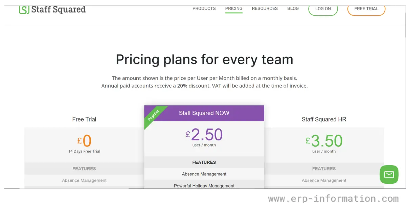
Task: Click the £3.50 price
Action: tap(324, 141)
